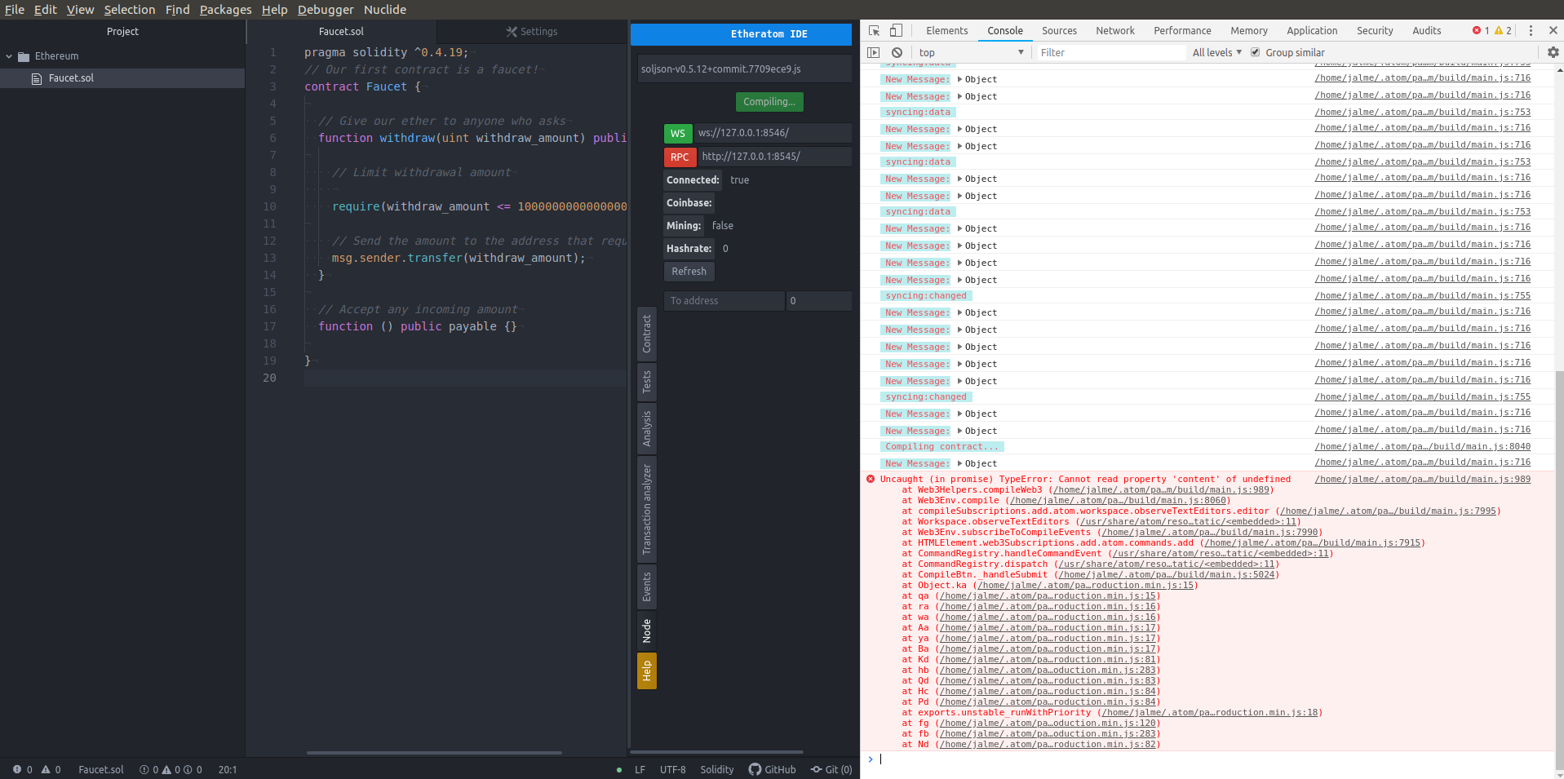Expand the first Object after the second syncing:changed line
Viewport: 1564px width, 779px height.
(x=959, y=414)
